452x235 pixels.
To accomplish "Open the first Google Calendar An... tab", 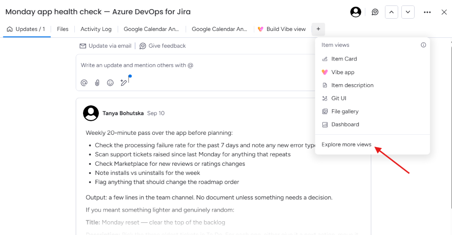I will [151, 29].
